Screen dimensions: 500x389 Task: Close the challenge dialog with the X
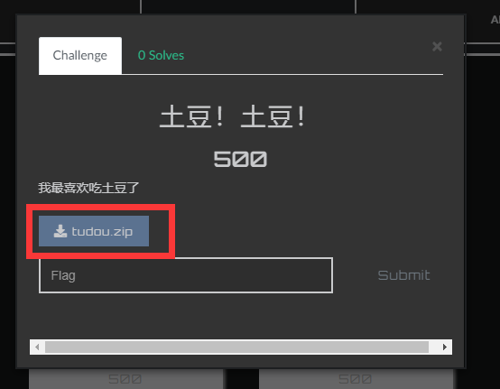point(437,47)
